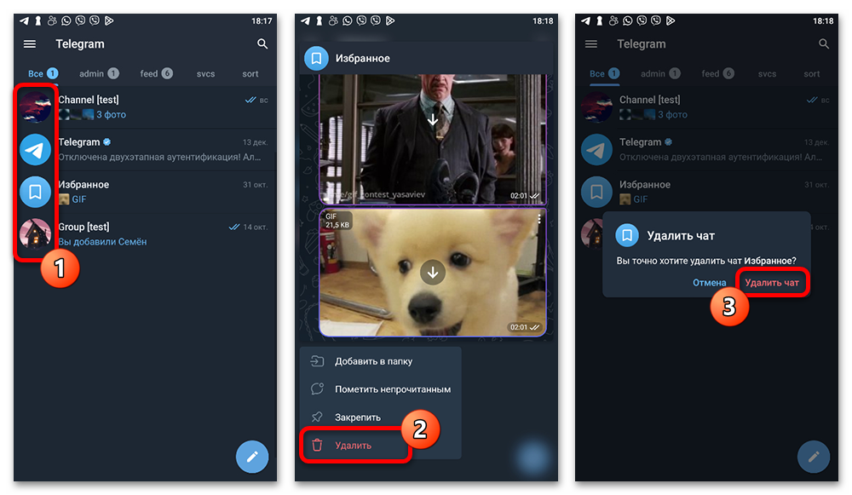
Task: Tap the Избранное bookmark avatar in left screen
Action: click(35, 192)
